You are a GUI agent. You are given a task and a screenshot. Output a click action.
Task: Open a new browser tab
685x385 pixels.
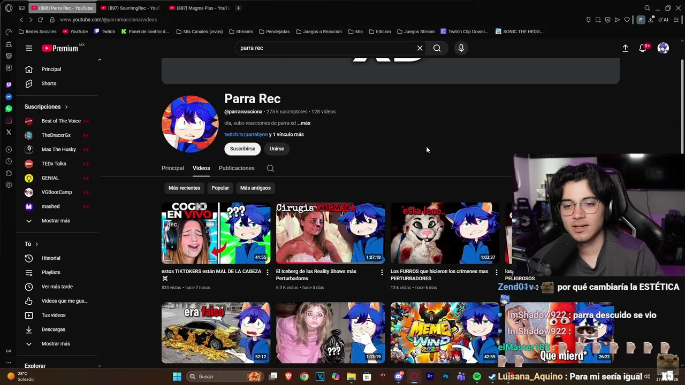click(238, 8)
